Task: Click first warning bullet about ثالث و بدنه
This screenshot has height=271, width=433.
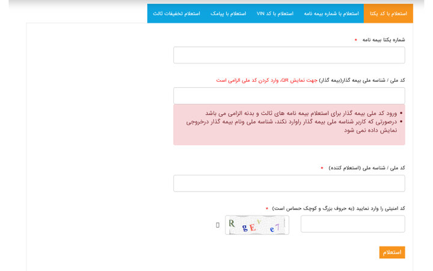Action: (301, 113)
